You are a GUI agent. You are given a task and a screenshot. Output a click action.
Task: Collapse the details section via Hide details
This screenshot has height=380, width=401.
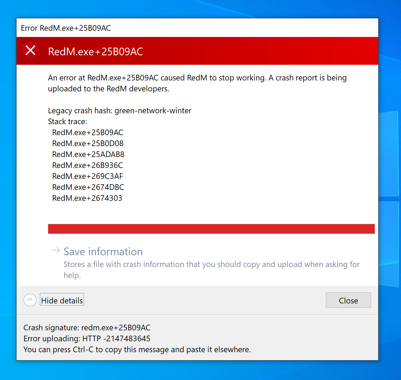62,300
